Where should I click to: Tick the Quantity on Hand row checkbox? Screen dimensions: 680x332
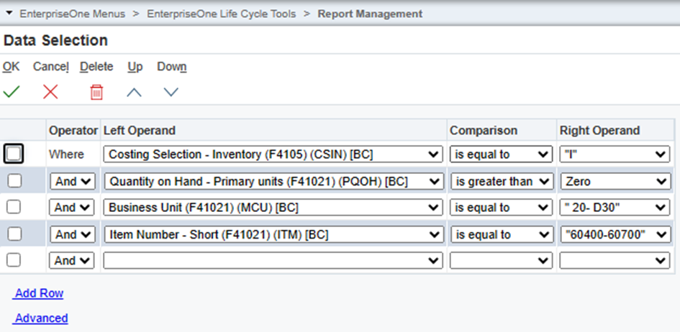14,181
